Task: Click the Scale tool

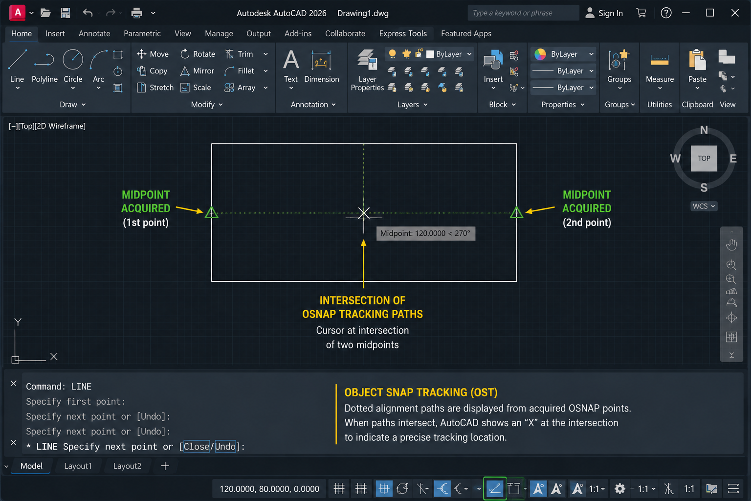Action: (x=196, y=87)
